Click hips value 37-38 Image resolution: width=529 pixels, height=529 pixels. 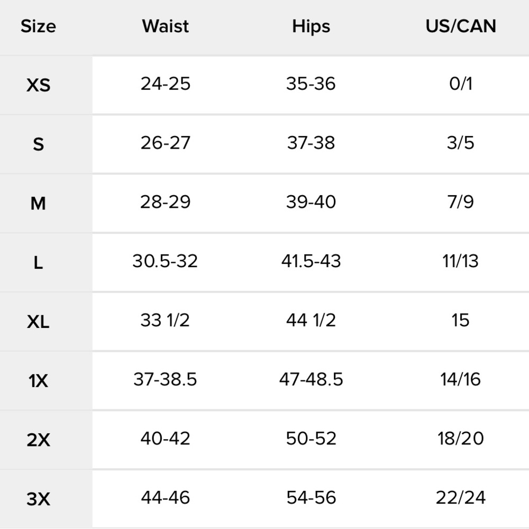(311, 143)
